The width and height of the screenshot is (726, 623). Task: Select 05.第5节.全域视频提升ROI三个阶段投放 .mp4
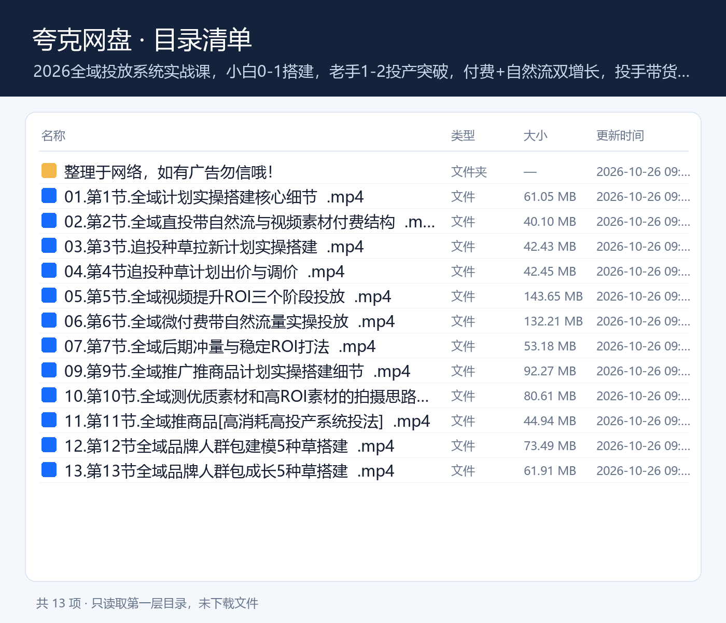click(x=228, y=296)
